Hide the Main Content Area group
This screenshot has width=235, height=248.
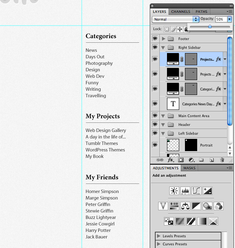pos(155,116)
